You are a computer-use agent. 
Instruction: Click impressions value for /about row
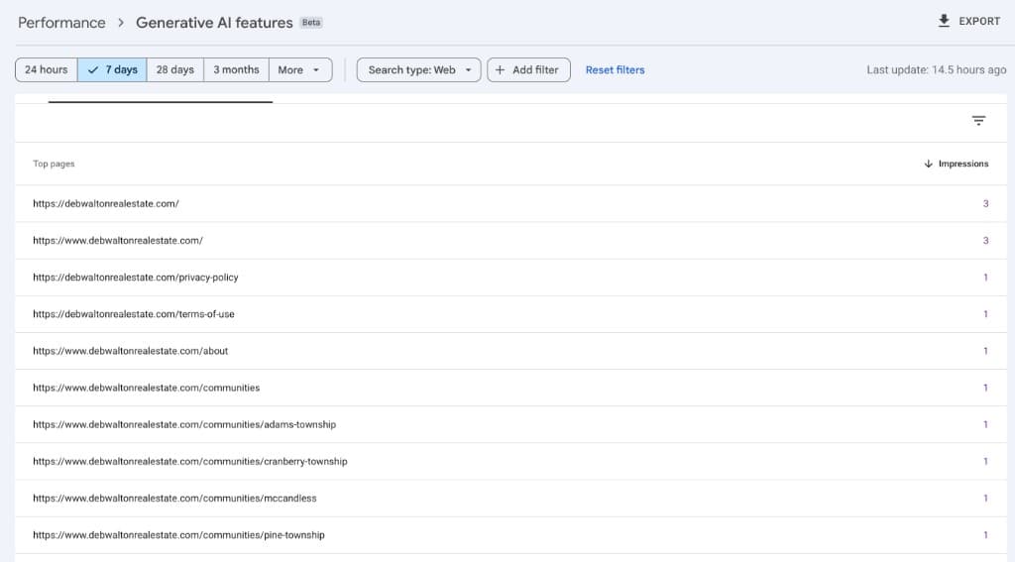click(985, 351)
